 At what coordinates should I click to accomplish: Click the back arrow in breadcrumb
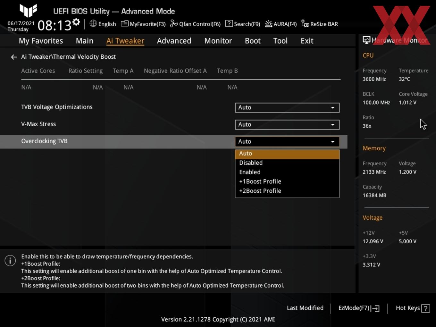(14, 57)
